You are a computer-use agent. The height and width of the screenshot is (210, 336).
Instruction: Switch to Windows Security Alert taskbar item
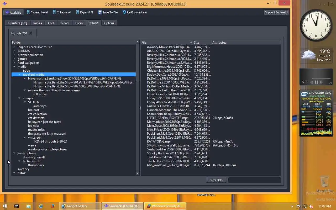166,206
